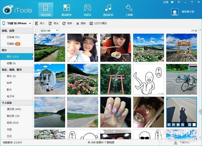
Task: Select Installed (51) in sidebar
Action: tap(17, 37)
